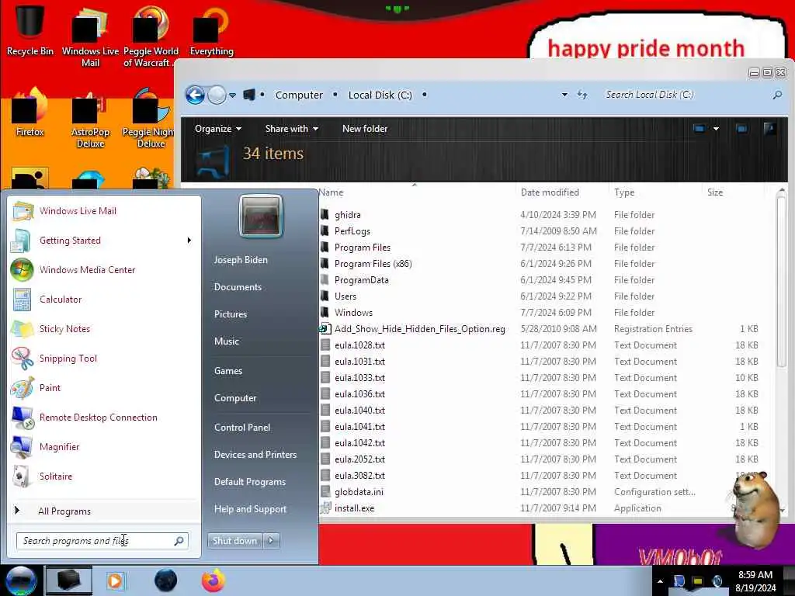
Task: Open Remote Desktop Connection
Action: [104, 417]
